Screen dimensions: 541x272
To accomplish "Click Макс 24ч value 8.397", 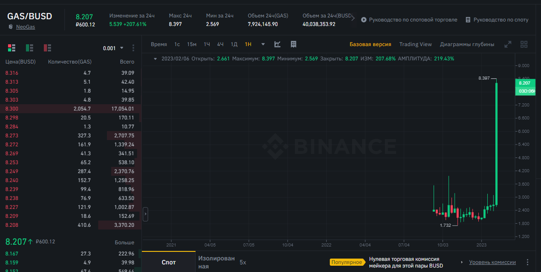I will click(175, 24).
